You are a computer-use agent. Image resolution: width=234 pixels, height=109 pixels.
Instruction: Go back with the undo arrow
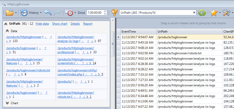click(x=47, y=12)
